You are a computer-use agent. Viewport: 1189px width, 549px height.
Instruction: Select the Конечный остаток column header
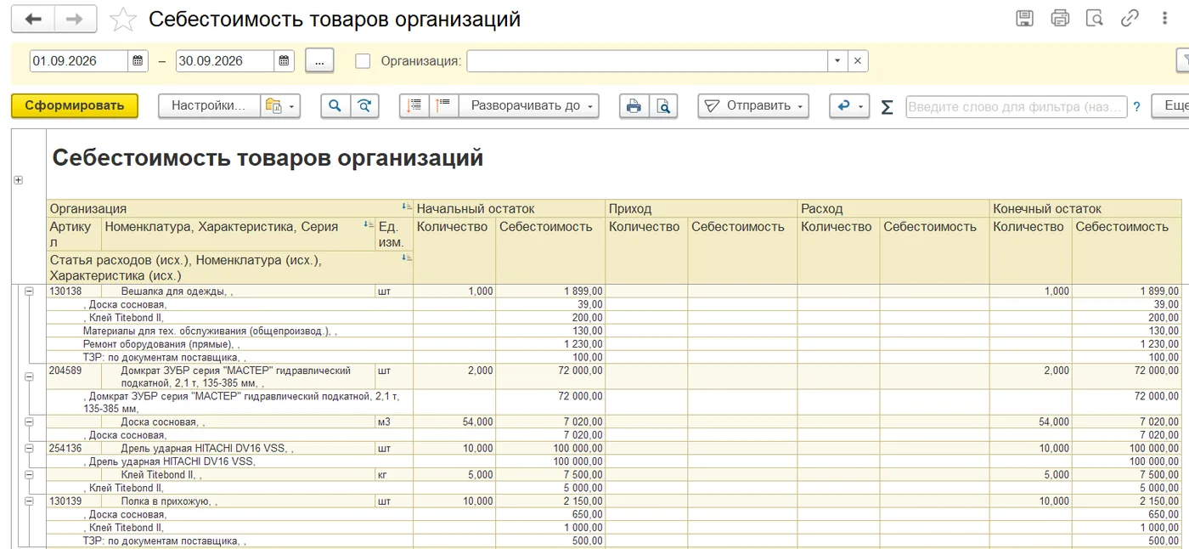pos(1085,208)
